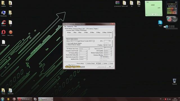This screenshot has width=180, height=101.
Task: Check Don't modify Network Adapters
Action: [x=67, y=43]
